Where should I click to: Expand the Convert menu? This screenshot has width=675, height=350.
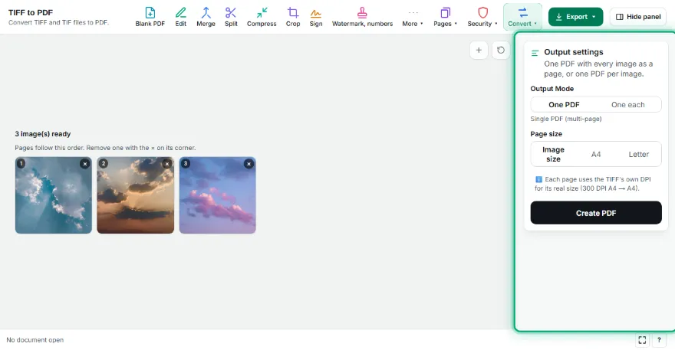522,17
